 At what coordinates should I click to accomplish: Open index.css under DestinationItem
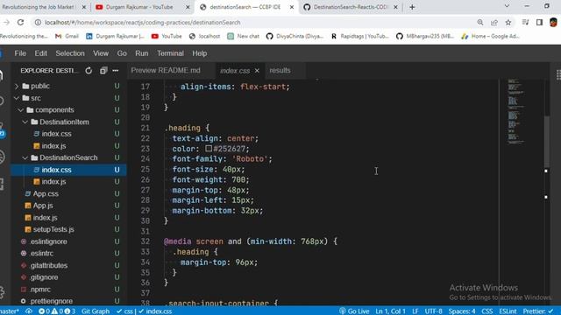(56, 134)
